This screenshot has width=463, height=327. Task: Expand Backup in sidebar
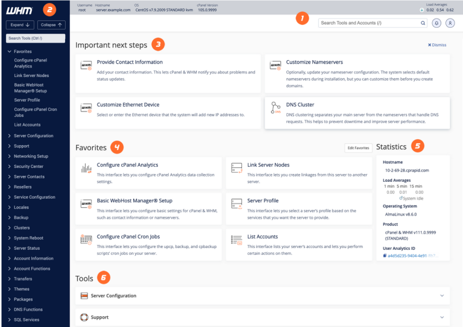point(10,217)
